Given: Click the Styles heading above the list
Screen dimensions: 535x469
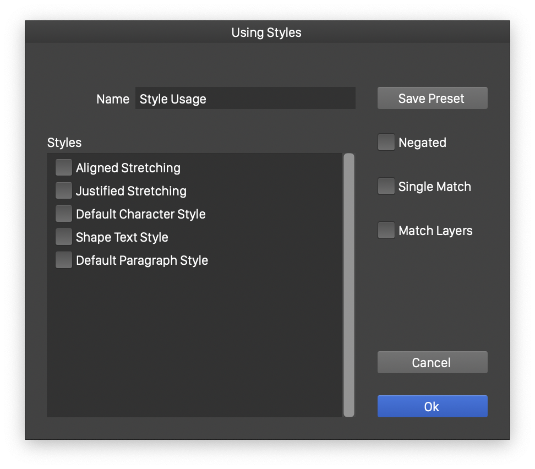Looking at the screenshot, I should pyautogui.click(x=64, y=143).
